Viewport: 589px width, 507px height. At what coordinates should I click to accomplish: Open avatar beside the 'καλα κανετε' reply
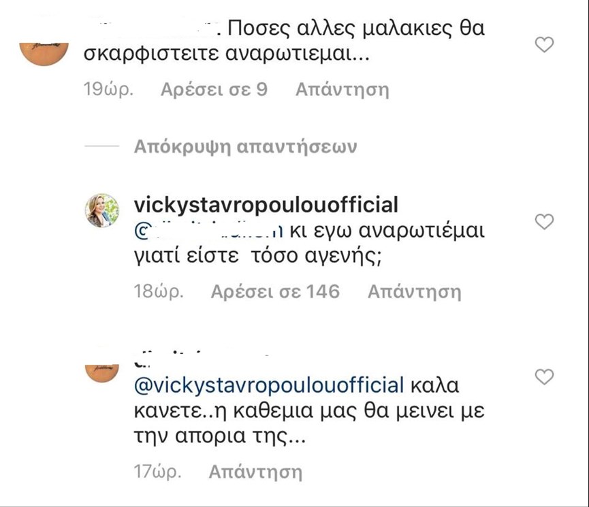tap(102, 374)
